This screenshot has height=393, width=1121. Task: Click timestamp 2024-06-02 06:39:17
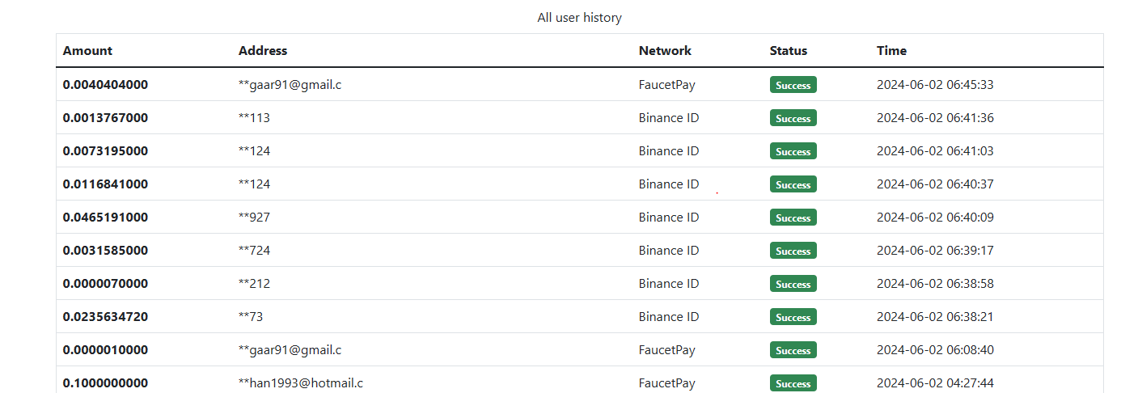pos(935,250)
